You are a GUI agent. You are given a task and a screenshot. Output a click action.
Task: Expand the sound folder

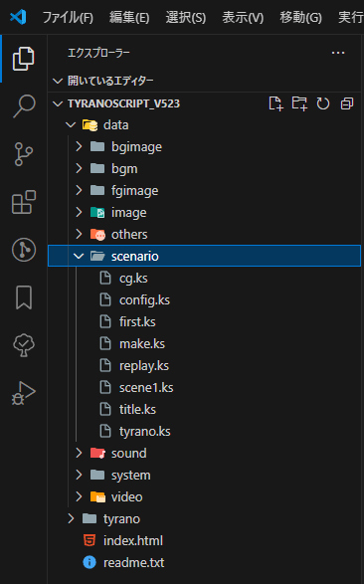[204, 453]
